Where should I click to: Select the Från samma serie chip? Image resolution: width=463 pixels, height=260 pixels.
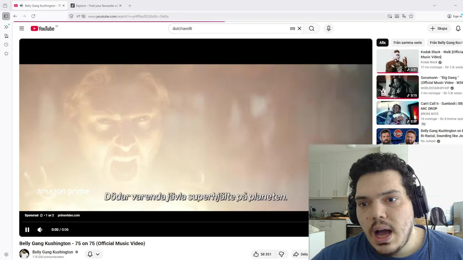pos(408,43)
